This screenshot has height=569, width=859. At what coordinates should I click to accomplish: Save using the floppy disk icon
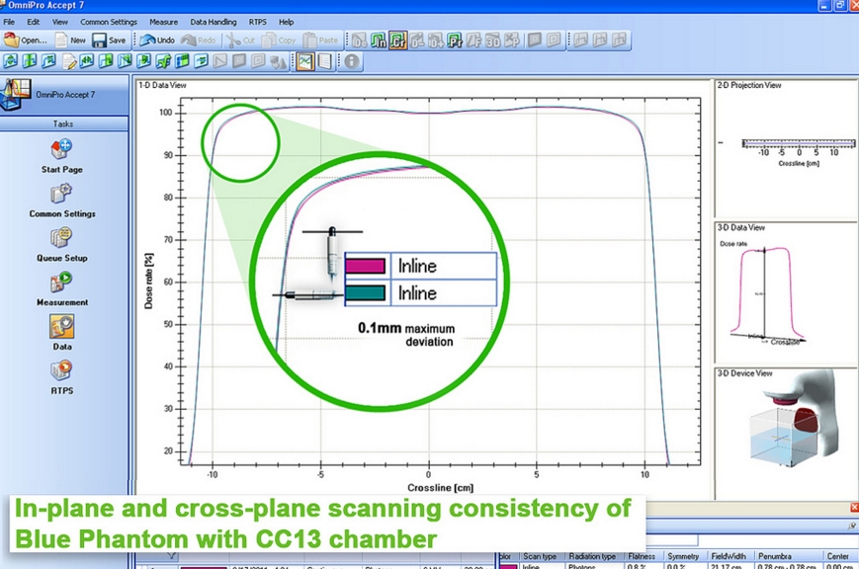point(109,40)
